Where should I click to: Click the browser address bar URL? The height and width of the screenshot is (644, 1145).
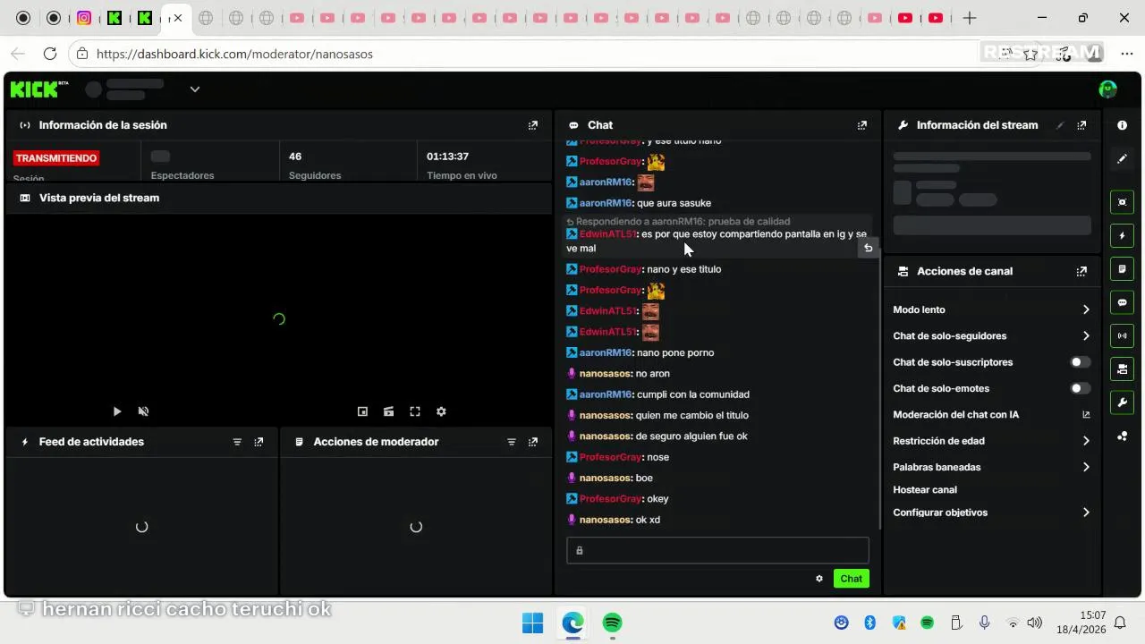click(234, 54)
